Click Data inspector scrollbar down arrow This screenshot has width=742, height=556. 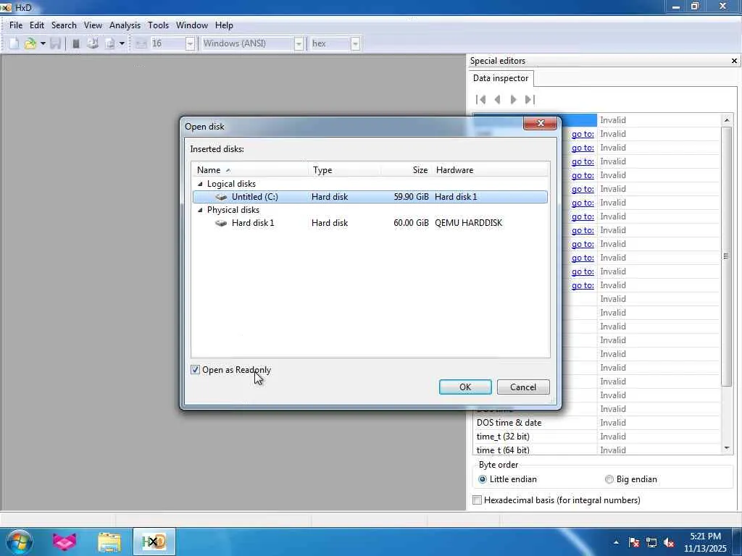pos(727,448)
